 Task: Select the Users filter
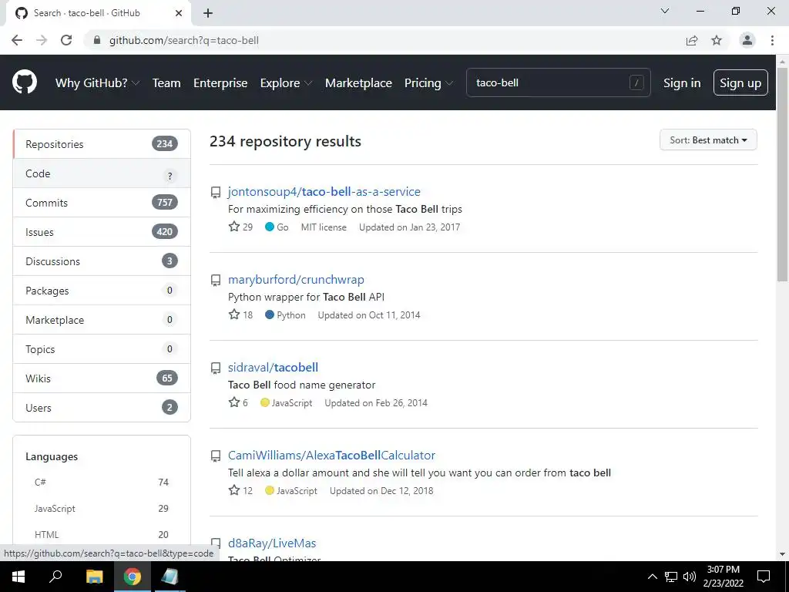pyautogui.click(x=102, y=407)
